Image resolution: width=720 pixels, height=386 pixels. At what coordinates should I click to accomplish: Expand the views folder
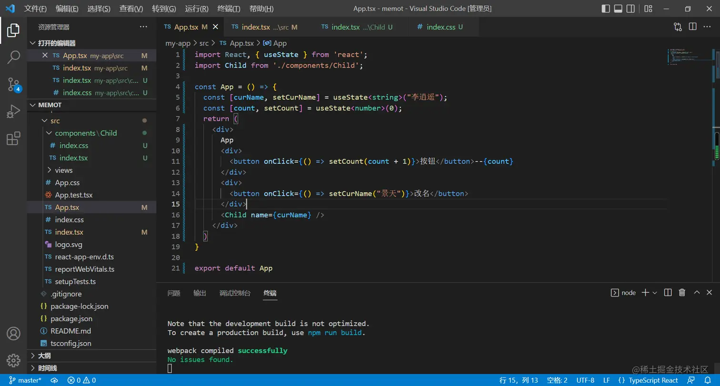[92, 170]
